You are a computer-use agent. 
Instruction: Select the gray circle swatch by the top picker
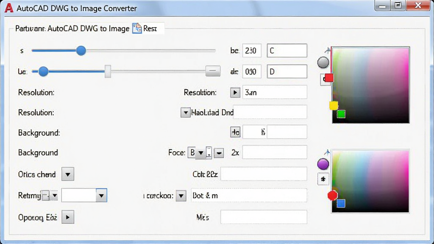[323, 63]
